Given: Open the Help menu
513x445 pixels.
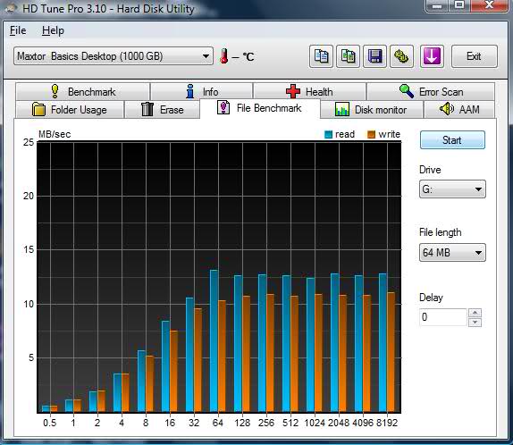Looking at the screenshot, I should [53, 30].
